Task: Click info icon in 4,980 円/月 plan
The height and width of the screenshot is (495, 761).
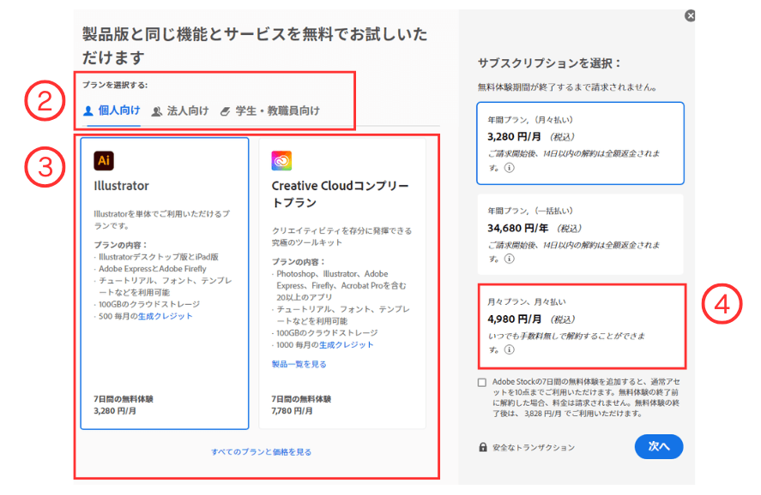Action: tap(508, 349)
